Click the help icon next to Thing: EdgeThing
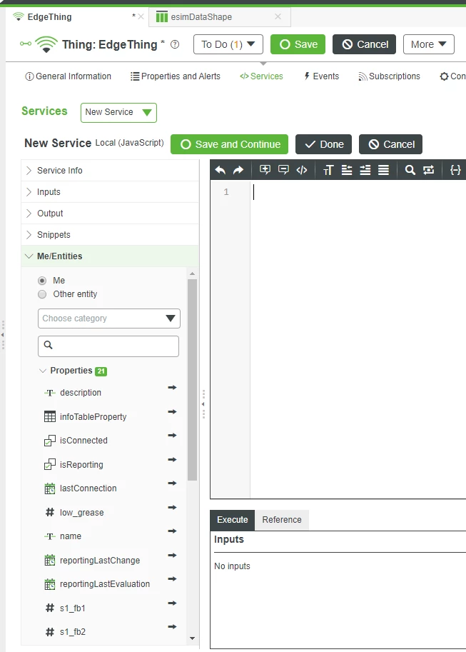 tap(175, 44)
